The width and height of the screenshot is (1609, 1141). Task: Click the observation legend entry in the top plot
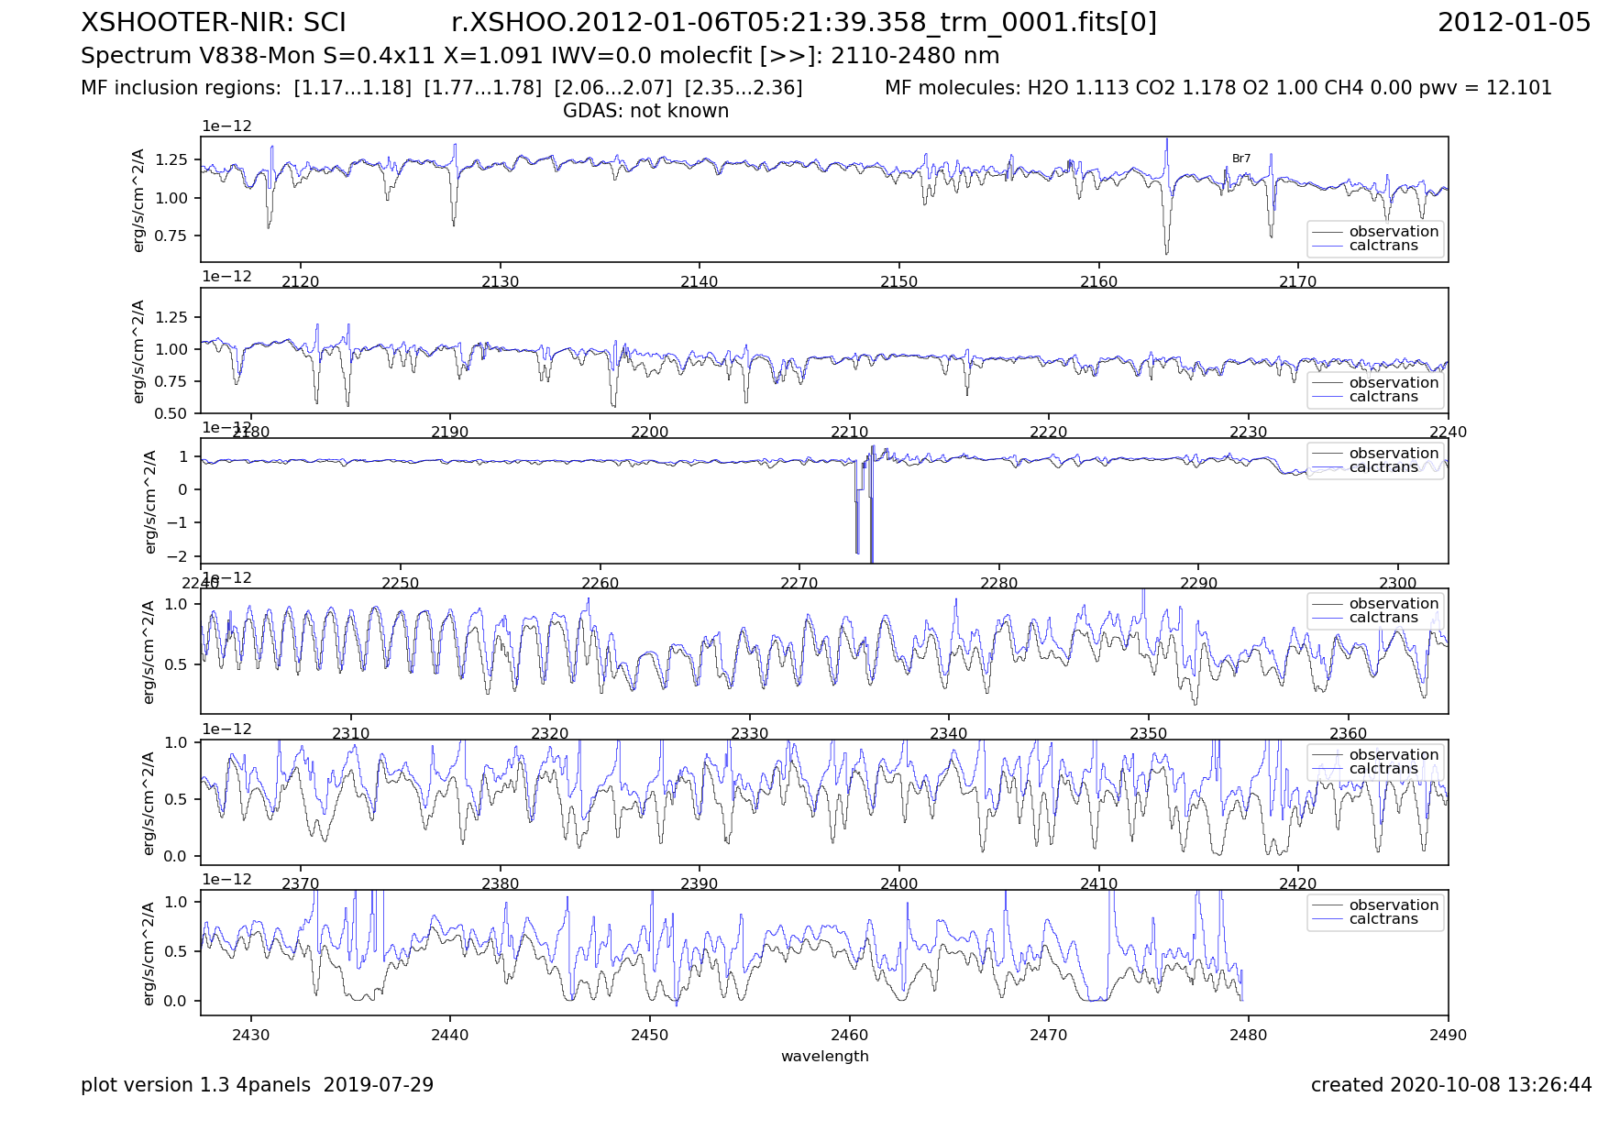tap(1393, 232)
